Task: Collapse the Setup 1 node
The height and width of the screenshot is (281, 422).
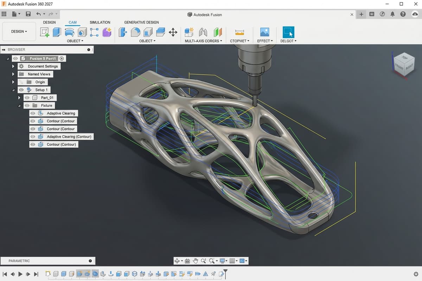Action: (x=13, y=90)
